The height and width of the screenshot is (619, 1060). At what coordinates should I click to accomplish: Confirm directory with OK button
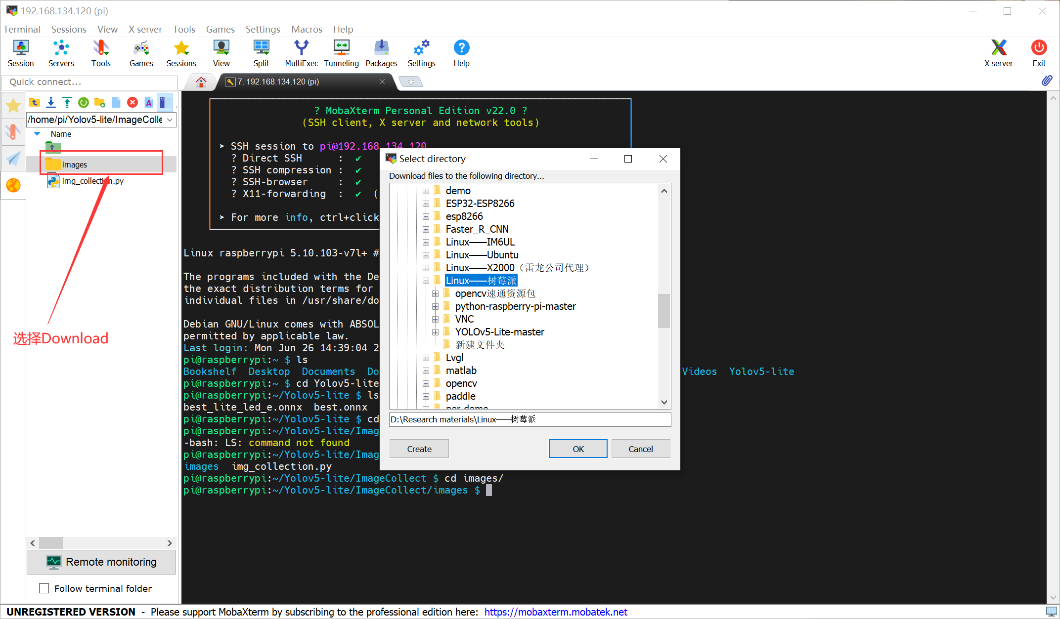(x=578, y=449)
